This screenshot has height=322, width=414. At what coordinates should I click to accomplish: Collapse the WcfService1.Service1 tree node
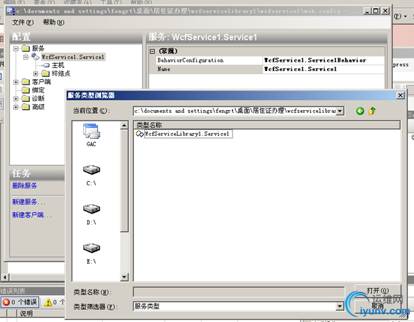tap(26, 57)
